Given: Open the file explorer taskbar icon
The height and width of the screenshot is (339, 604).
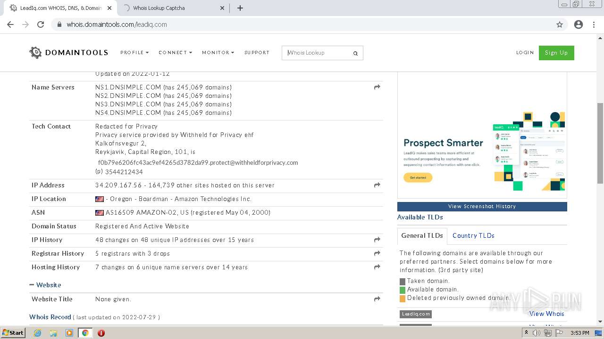Looking at the screenshot, I should 53,333.
